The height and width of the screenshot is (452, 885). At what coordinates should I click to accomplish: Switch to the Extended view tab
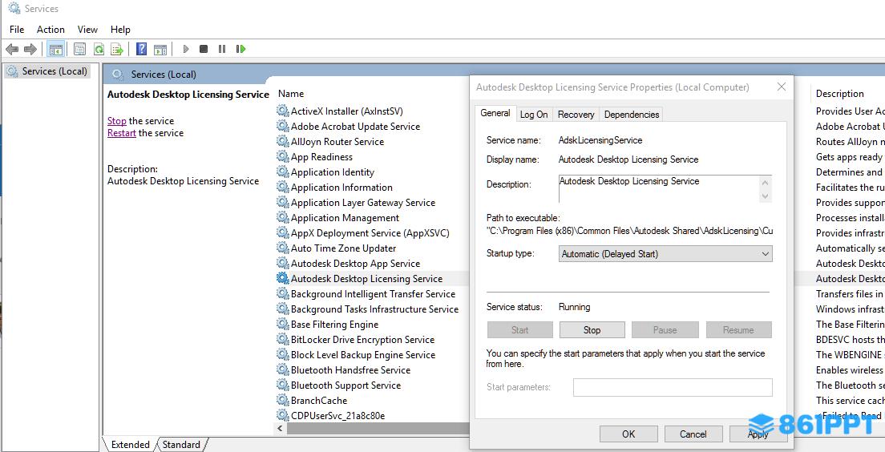pyautogui.click(x=131, y=445)
